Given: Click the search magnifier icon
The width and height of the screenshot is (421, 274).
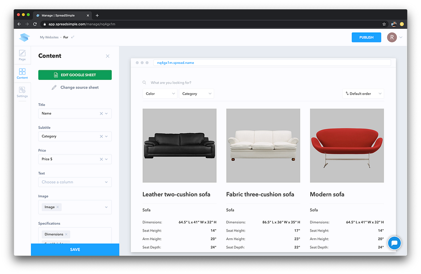Looking at the screenshot, I should [x=144, y=83].
